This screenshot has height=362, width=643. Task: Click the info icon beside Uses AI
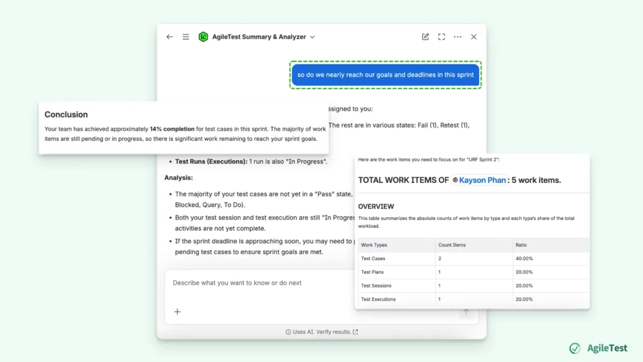click(288, 332)
